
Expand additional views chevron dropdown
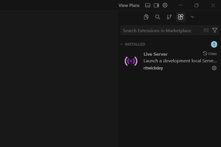(x=192, y=17)
